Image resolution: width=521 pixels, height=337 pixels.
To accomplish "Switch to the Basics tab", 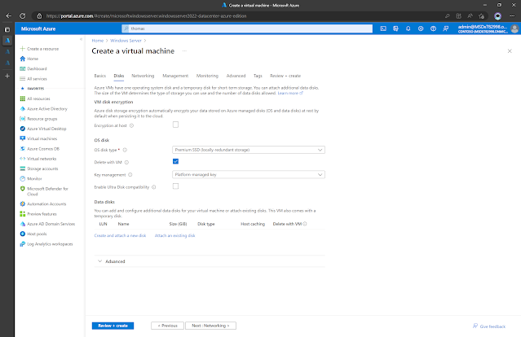I will click(100, 76).
